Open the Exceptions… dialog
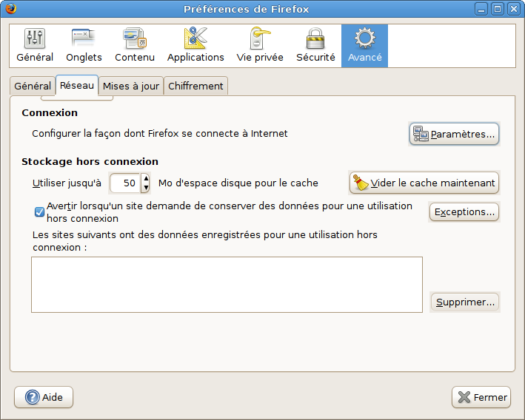Screen dimensions: 525x420 [464, 212]
